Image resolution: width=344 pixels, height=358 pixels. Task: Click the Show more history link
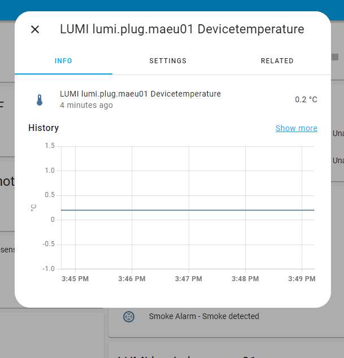tap(296, 128)
